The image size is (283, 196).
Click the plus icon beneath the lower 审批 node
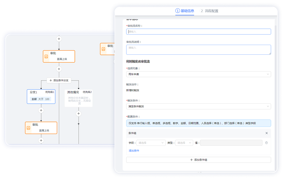41,140
